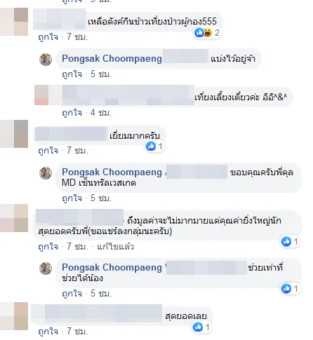Image resolution: width=313 pixels, height=340 pixels.
Task: Open Pongsak's avatar beside ช่วยเท่าที่ช่วยได้น้อง reply
Action: 46,268
